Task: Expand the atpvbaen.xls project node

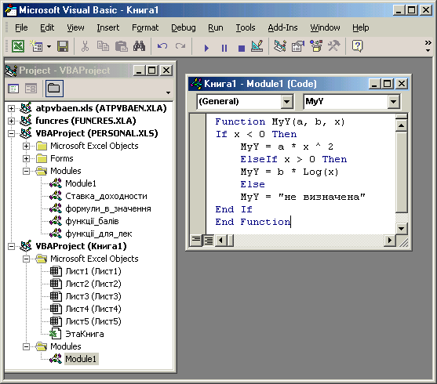Action: coord(11,108)
